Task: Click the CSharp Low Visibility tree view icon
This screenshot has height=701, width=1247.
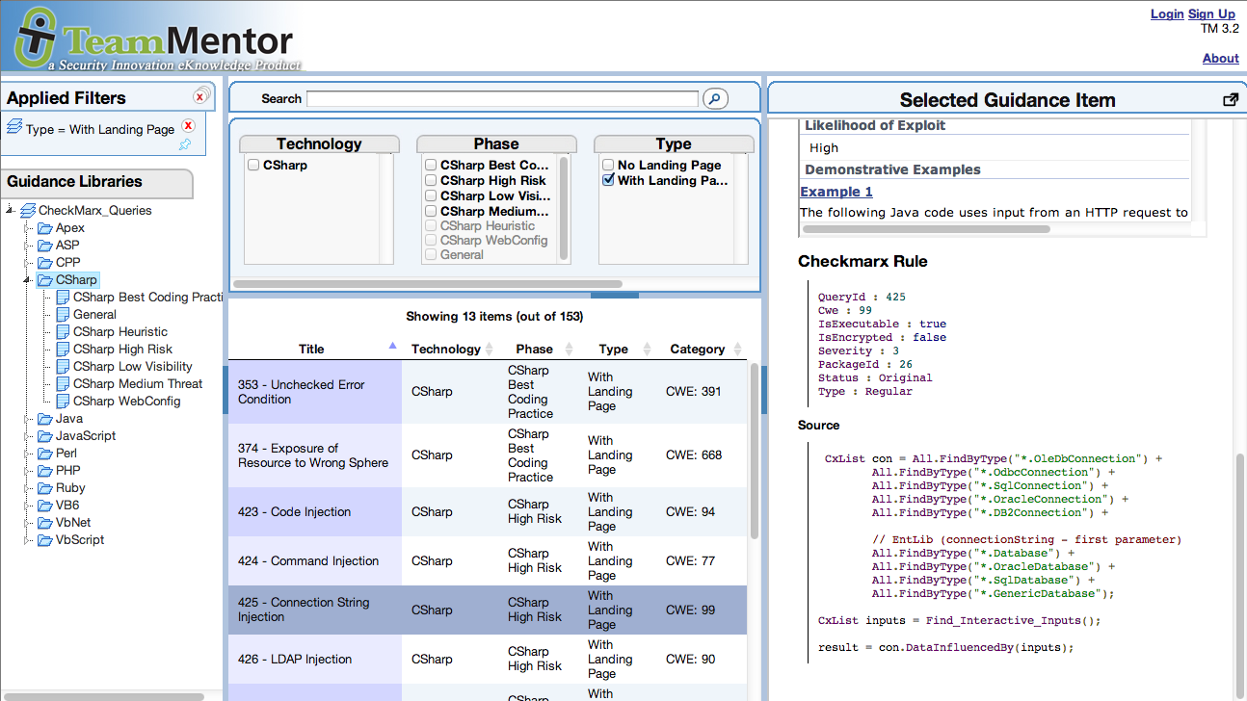Action: tap(64, 367)
